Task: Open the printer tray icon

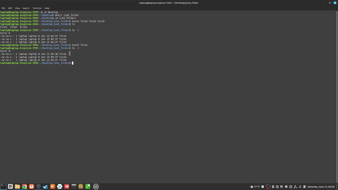Action: [286, 187]
